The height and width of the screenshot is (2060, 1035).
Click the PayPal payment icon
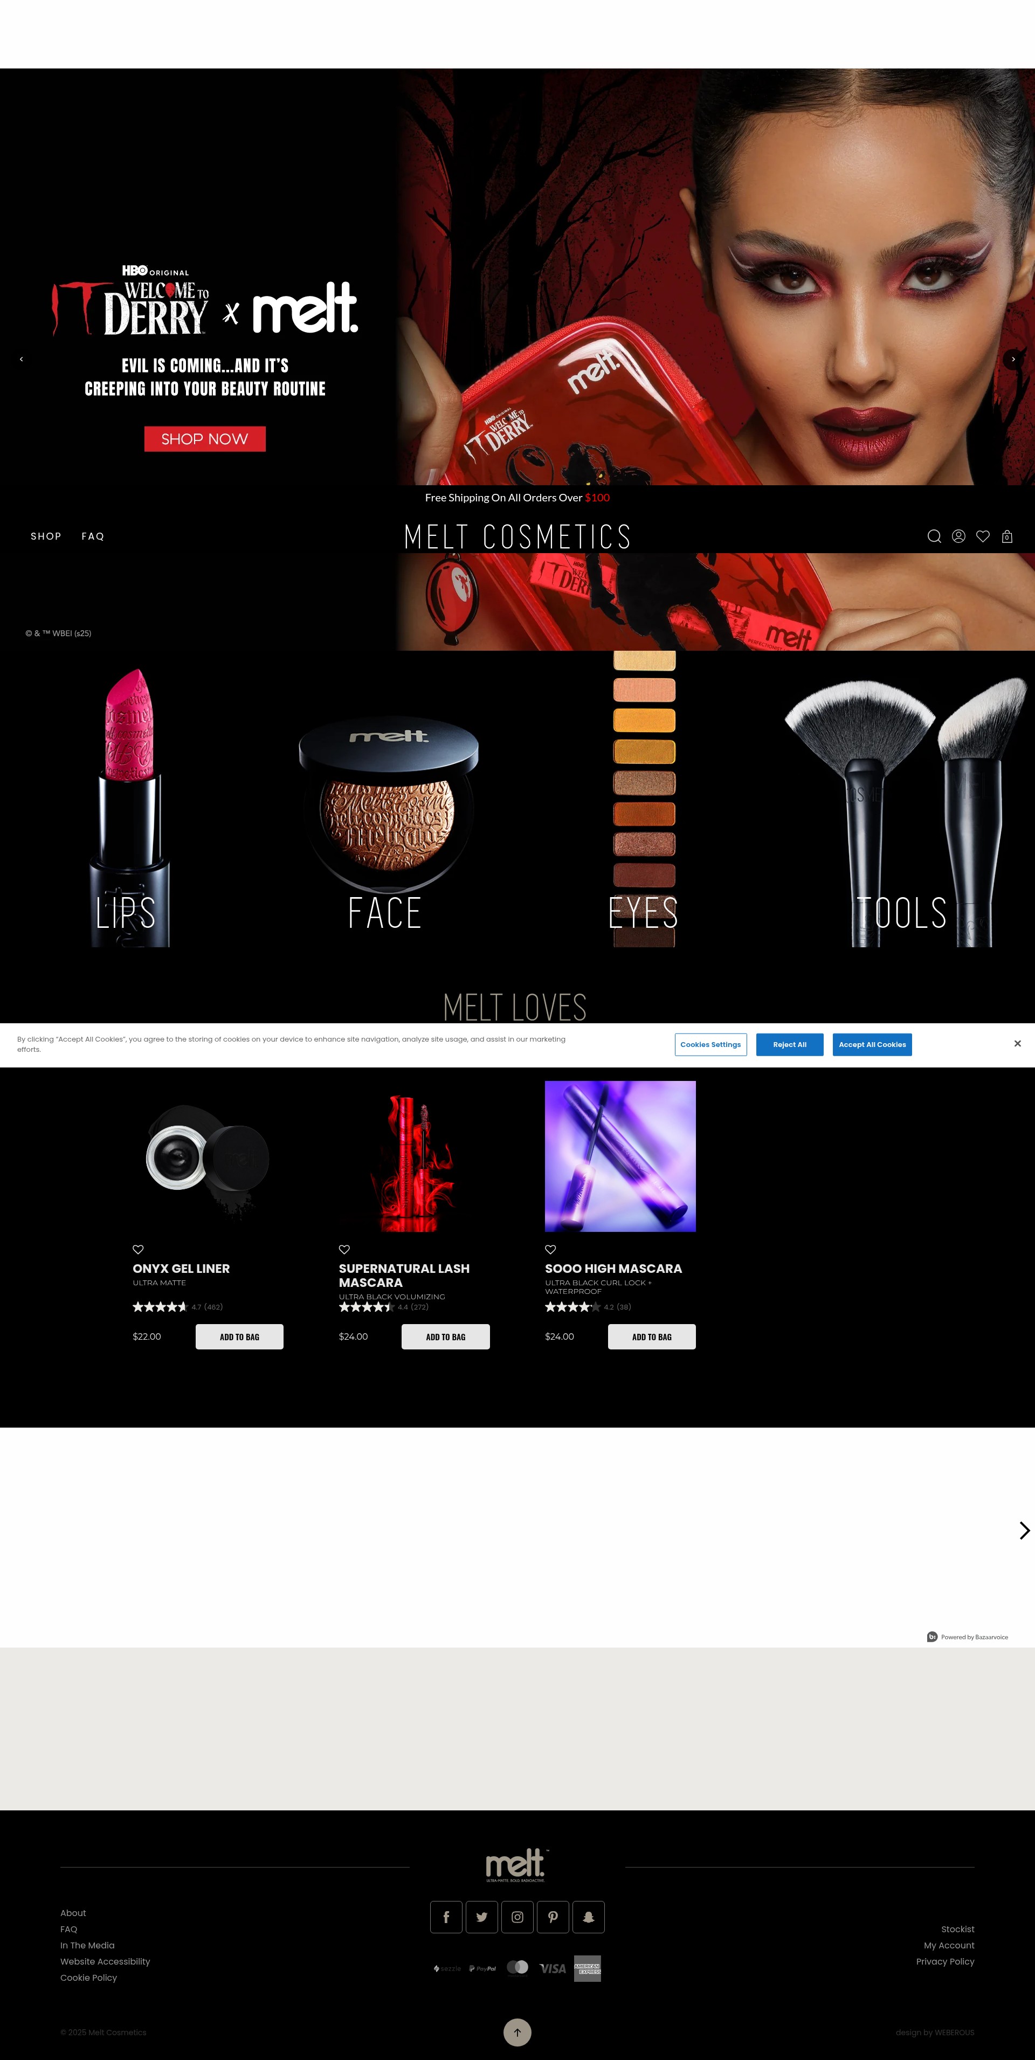[482, 1968]
